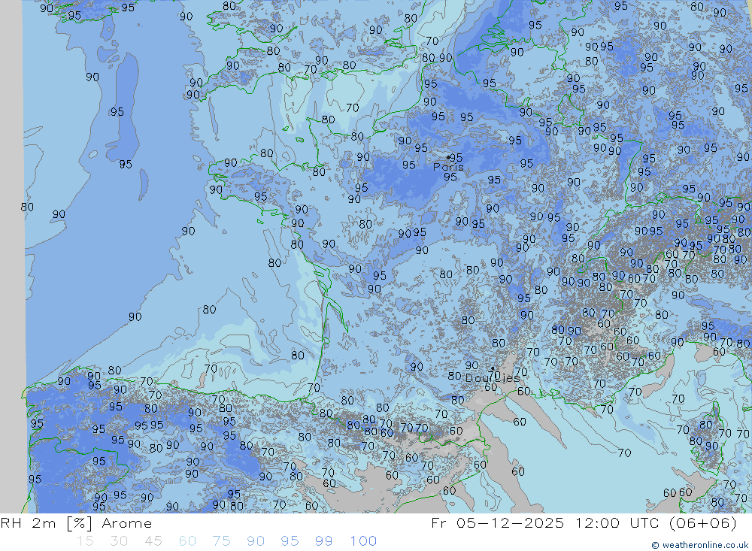The width and height of the screenshot is (752, 551).
Task: Select legend value 45
Action: (153, 541)
